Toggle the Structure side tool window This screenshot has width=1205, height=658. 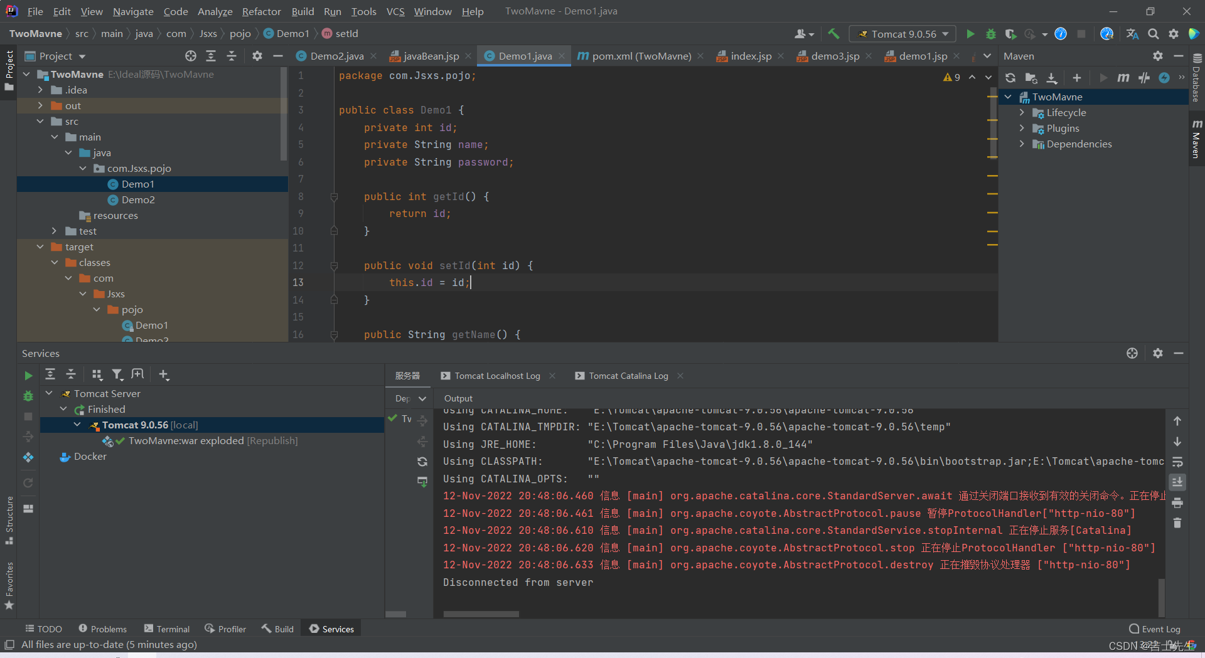click(x=9, y=520)
